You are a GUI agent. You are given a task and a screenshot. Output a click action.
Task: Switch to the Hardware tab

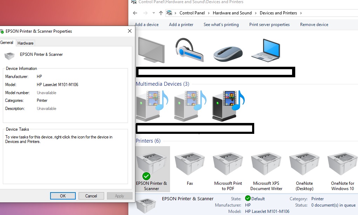pos(25,43)
